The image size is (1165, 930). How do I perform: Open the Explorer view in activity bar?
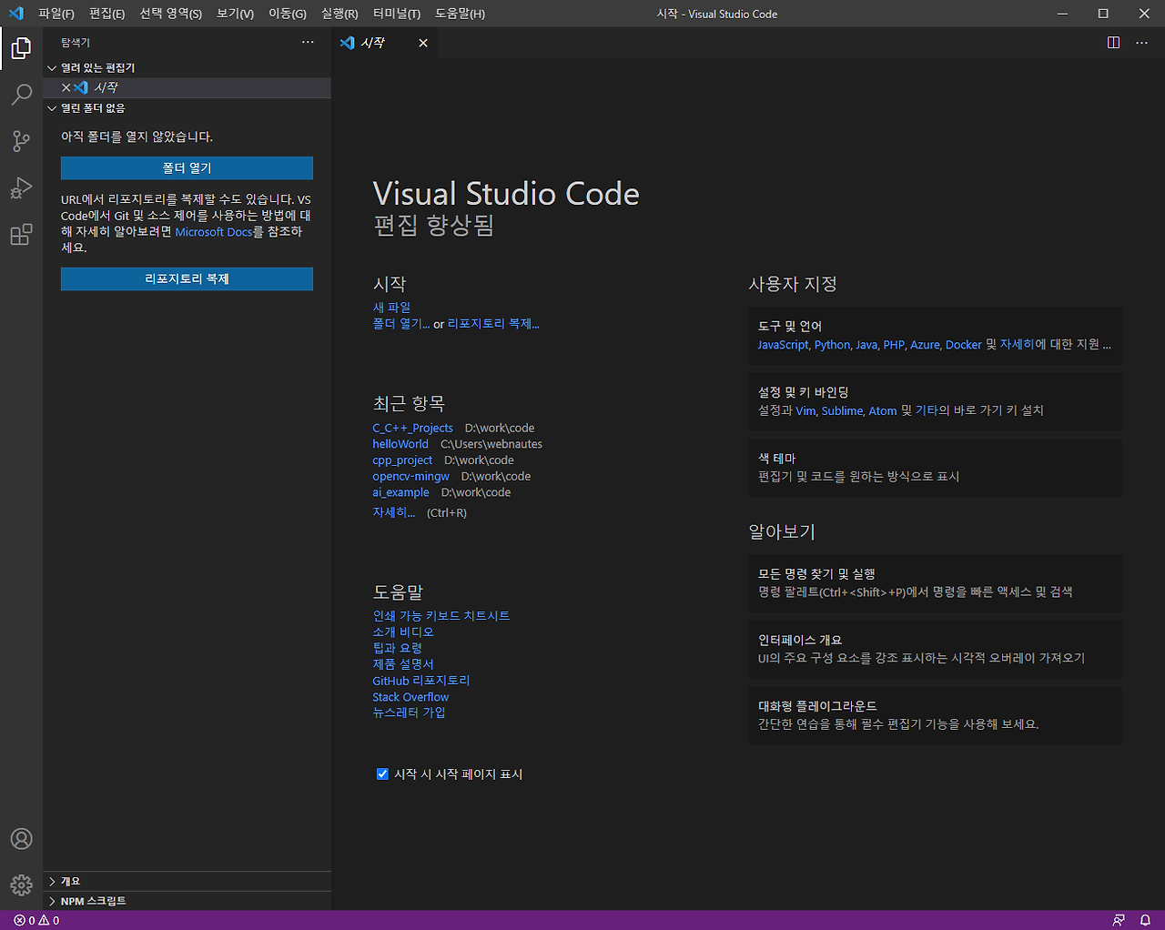[x=21, y=48]
